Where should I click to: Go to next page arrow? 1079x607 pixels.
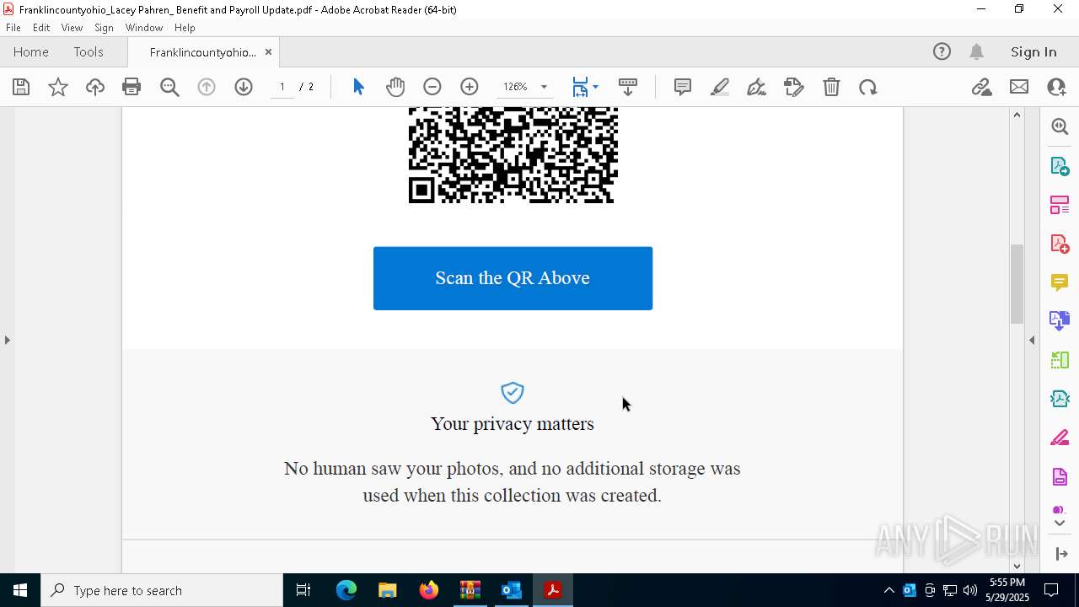pyautogui.click(x=244, y=87)
